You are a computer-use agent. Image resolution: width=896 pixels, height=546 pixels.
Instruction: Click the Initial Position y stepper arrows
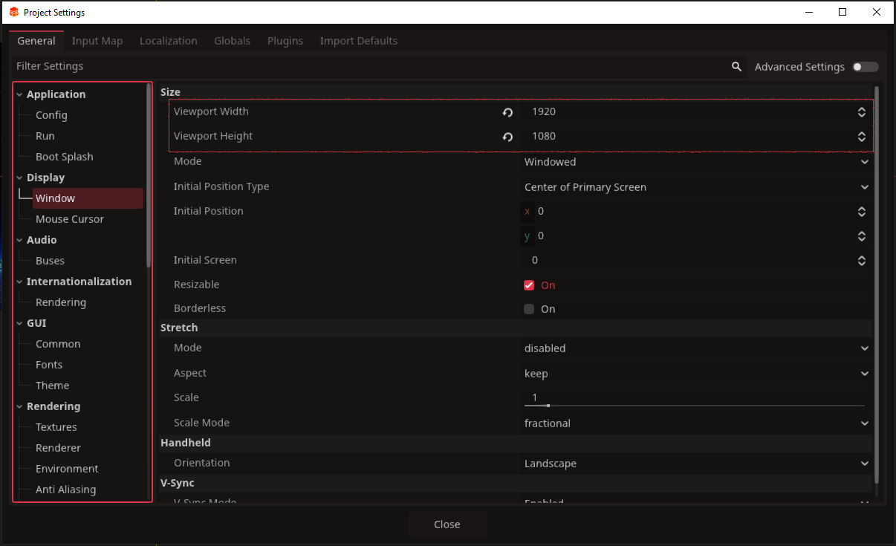(862, 236)
